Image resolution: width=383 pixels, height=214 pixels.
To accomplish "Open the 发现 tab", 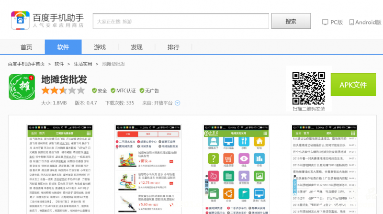I will coord(136,47).
